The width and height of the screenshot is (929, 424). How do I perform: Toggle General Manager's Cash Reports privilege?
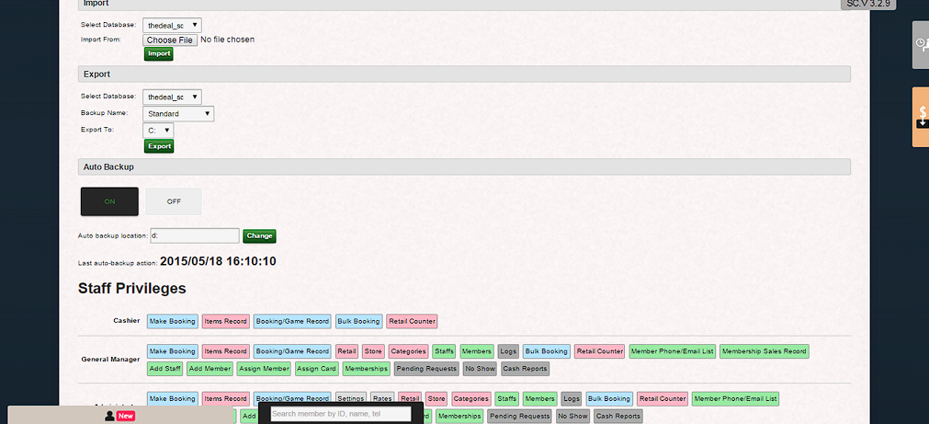tap(525, 369)
